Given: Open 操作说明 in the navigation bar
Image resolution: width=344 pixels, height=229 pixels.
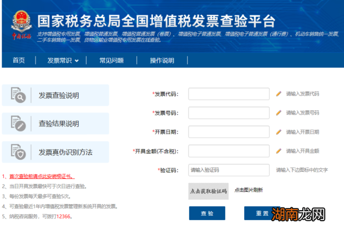Looking at the screenshot, I should pos(162,60).
